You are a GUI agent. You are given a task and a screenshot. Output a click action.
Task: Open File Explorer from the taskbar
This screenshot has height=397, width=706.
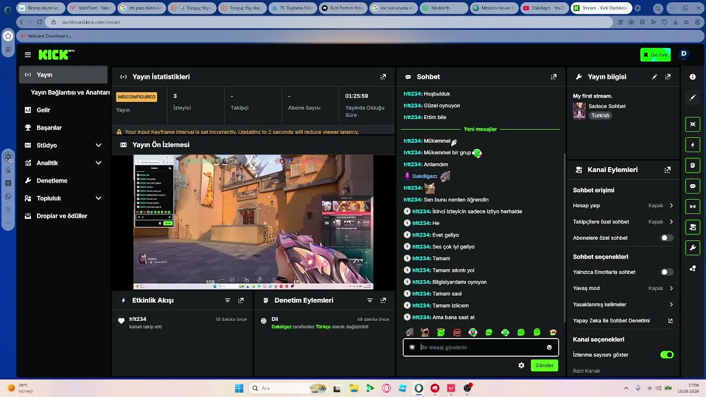point(354,388)
